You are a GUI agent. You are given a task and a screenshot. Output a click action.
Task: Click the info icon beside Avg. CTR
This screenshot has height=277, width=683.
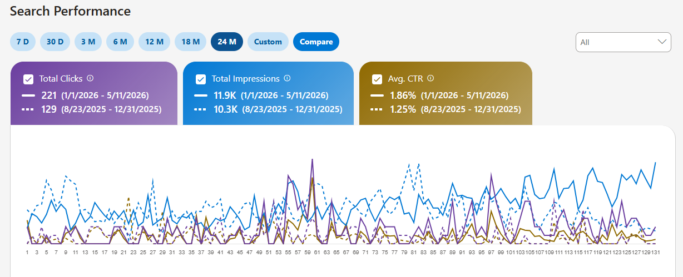pos(430,78)
